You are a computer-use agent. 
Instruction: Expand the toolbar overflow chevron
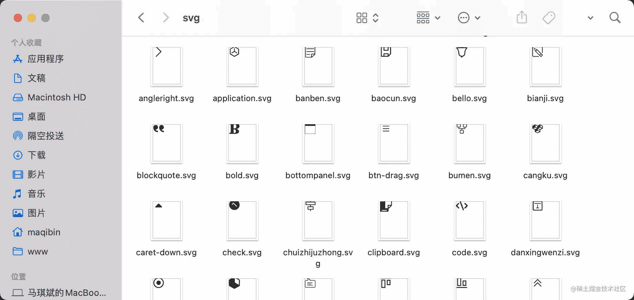pyautogui.click(x=590, y=18)
